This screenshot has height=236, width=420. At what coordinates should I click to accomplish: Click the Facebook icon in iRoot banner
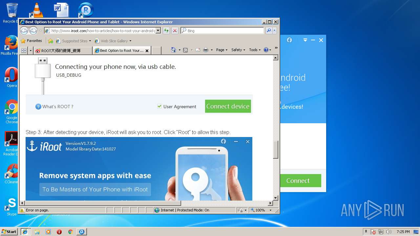coord(223,141)
